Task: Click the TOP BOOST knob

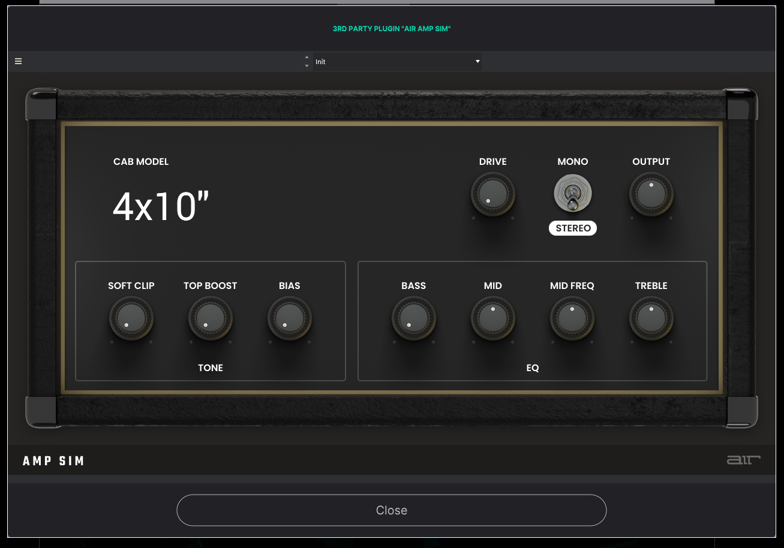Action: [211, 318]
